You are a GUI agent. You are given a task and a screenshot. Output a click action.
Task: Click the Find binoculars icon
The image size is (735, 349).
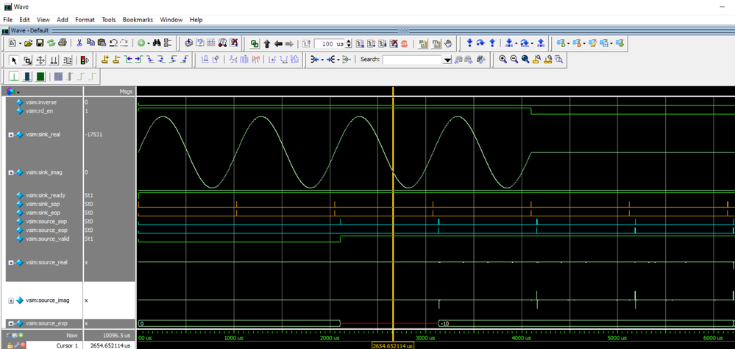pyautogui.click(x=157, y=43)
